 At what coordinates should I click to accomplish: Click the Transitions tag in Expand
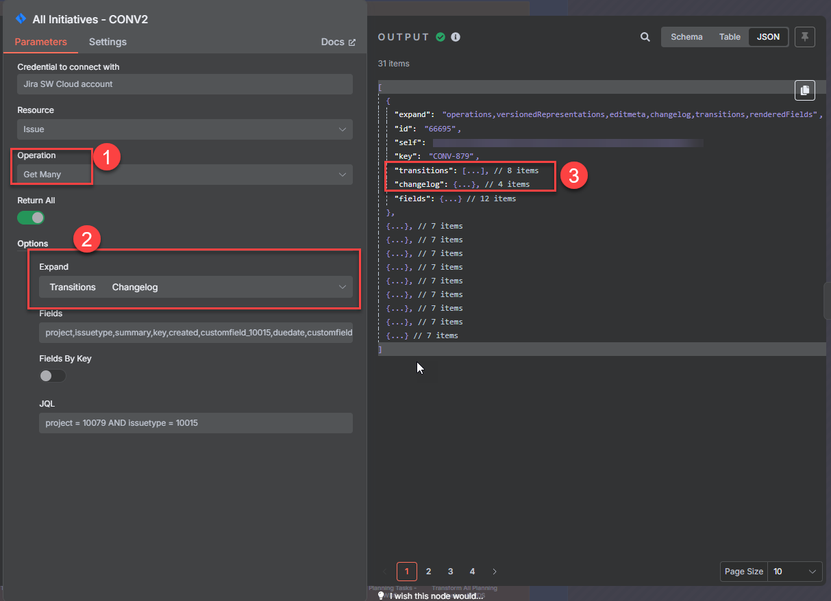(x=73, y=287)
